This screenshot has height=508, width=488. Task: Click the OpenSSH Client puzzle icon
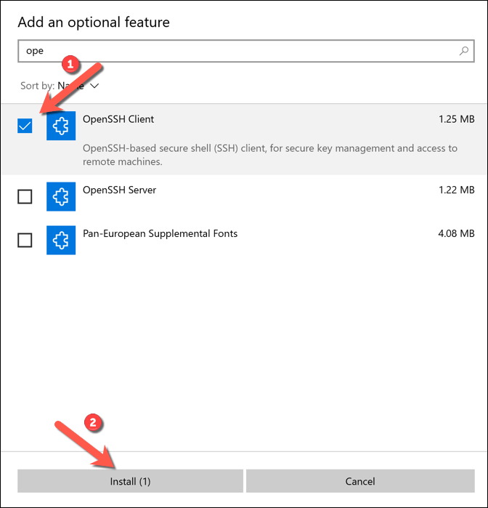[x=61, y=126]
